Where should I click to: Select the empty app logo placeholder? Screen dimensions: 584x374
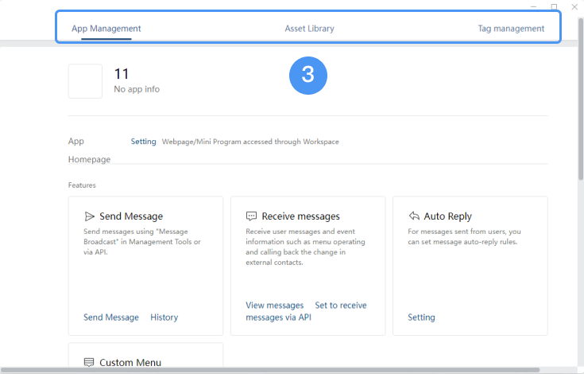point(85,81)
